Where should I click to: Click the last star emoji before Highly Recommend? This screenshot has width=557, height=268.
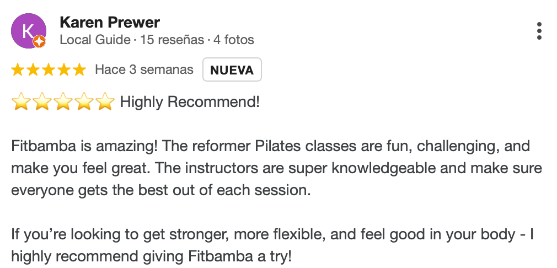click(x=105, y=101)
